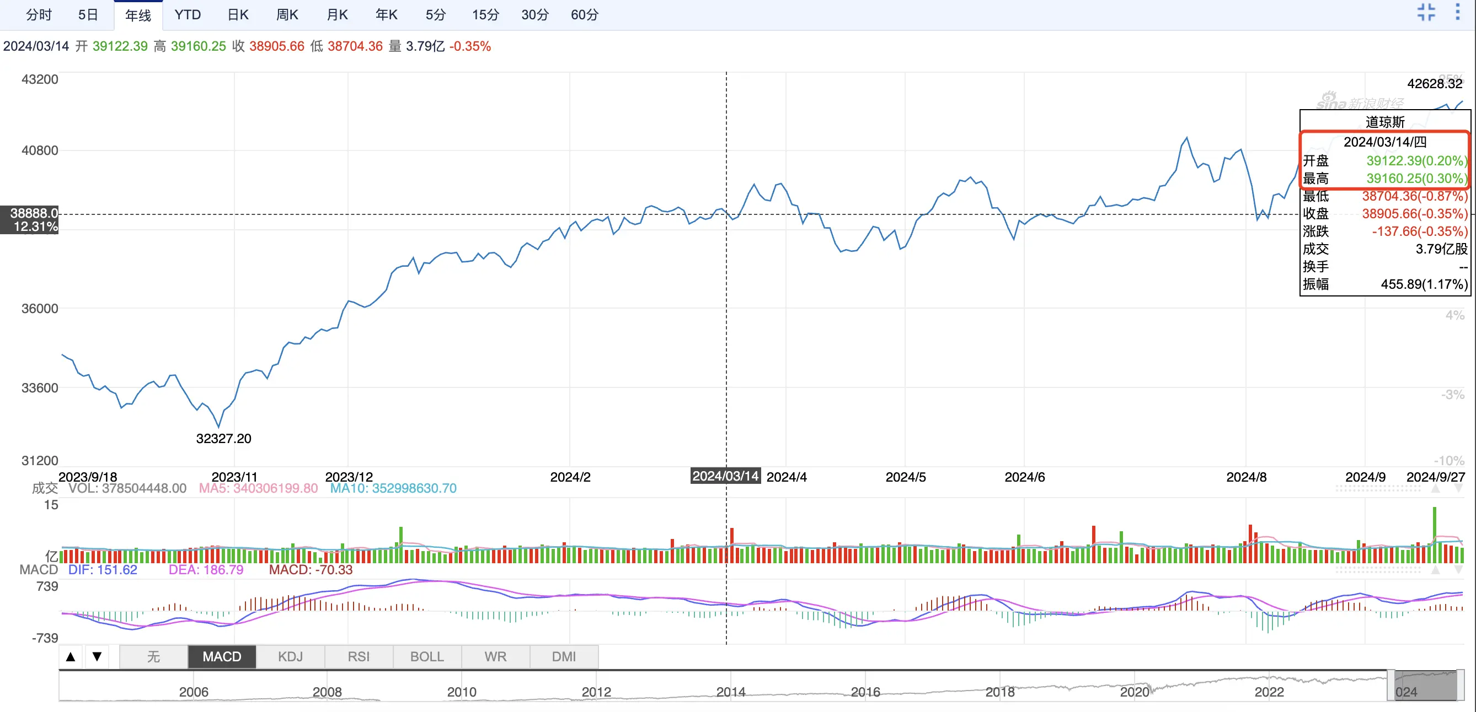Show the 60分 chart

click(x=584, y=15)
